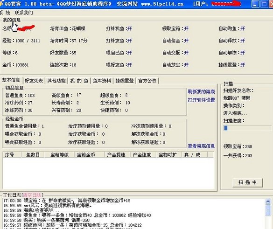
Task: Click log entry 超级渔网 放逐一条
Action: coord(73,225)
